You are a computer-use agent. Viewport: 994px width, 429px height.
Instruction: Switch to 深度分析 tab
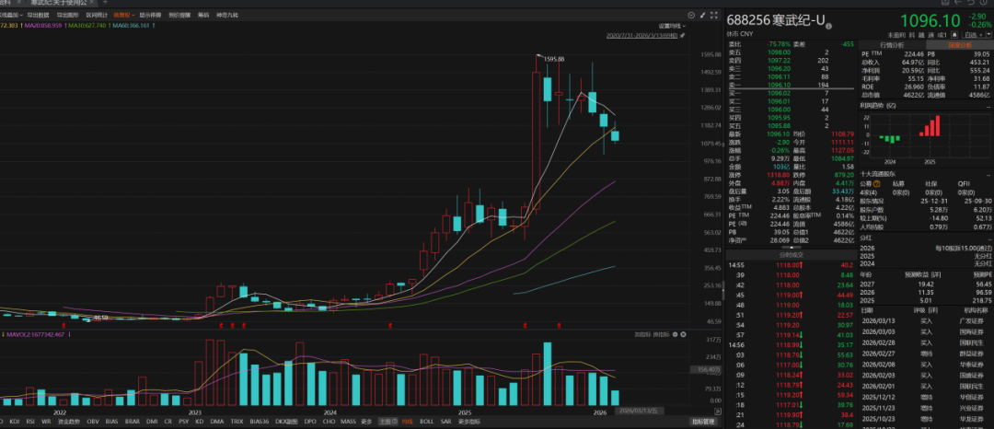[x=958, y=45]
